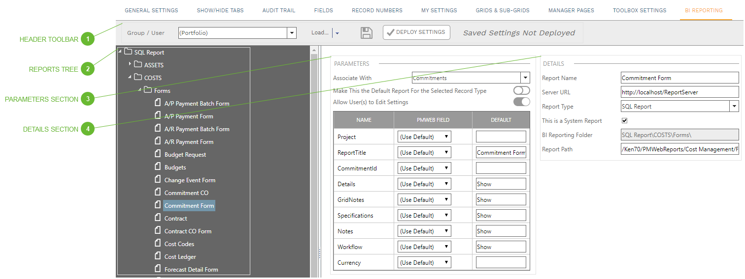The image size is (745, 279).
Task: Switch to the Record Numbers tab
Action: point(377,10)
